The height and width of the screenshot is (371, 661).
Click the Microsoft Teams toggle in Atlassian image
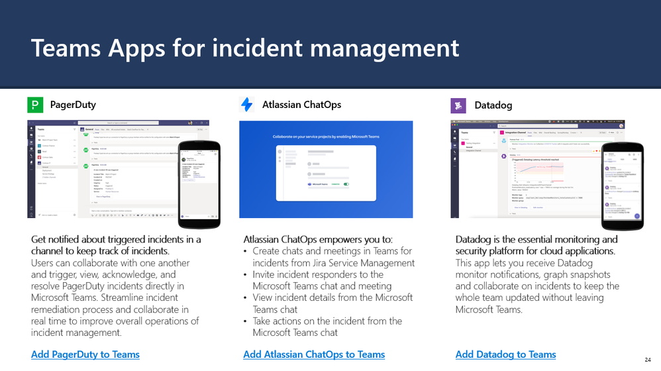(x=346, y=184)
